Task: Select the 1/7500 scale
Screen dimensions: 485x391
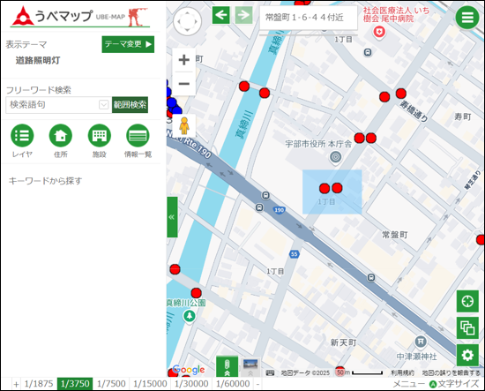Action: (x=111, y=384)
